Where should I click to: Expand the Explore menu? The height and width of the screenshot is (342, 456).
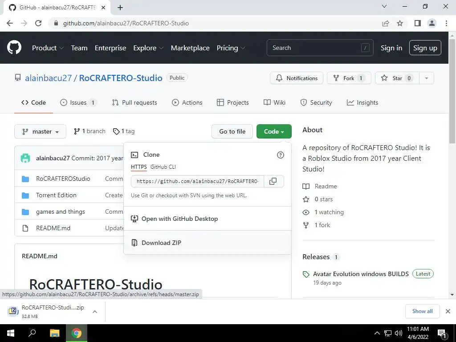point(148,48)
